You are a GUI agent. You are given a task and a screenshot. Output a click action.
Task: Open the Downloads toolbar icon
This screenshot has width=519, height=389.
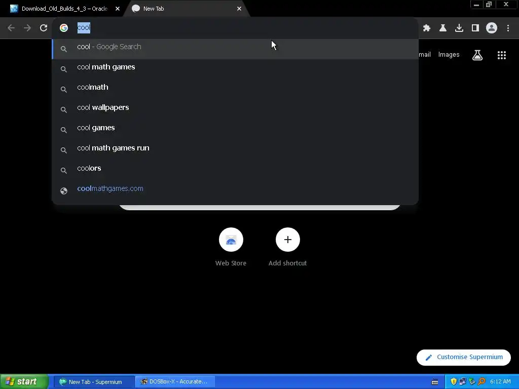pyautogui.click(x=459, y=28)
